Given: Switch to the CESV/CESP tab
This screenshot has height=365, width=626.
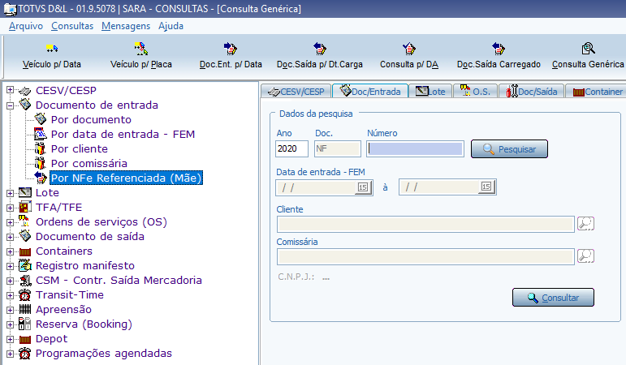Looking at the screenshot, I should [296, 92].
